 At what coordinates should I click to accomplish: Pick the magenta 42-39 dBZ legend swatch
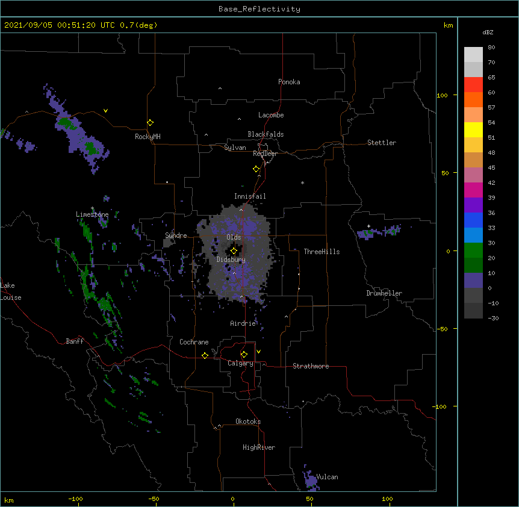(x=473, y=190)
